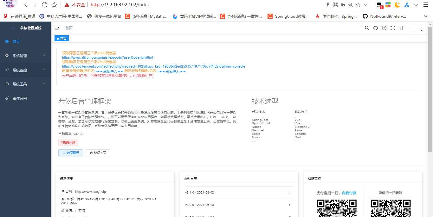This screenshot has height=217, width=433.
Task: Open the TT font-size switcher icon
Action: click(x=401, y=28)
